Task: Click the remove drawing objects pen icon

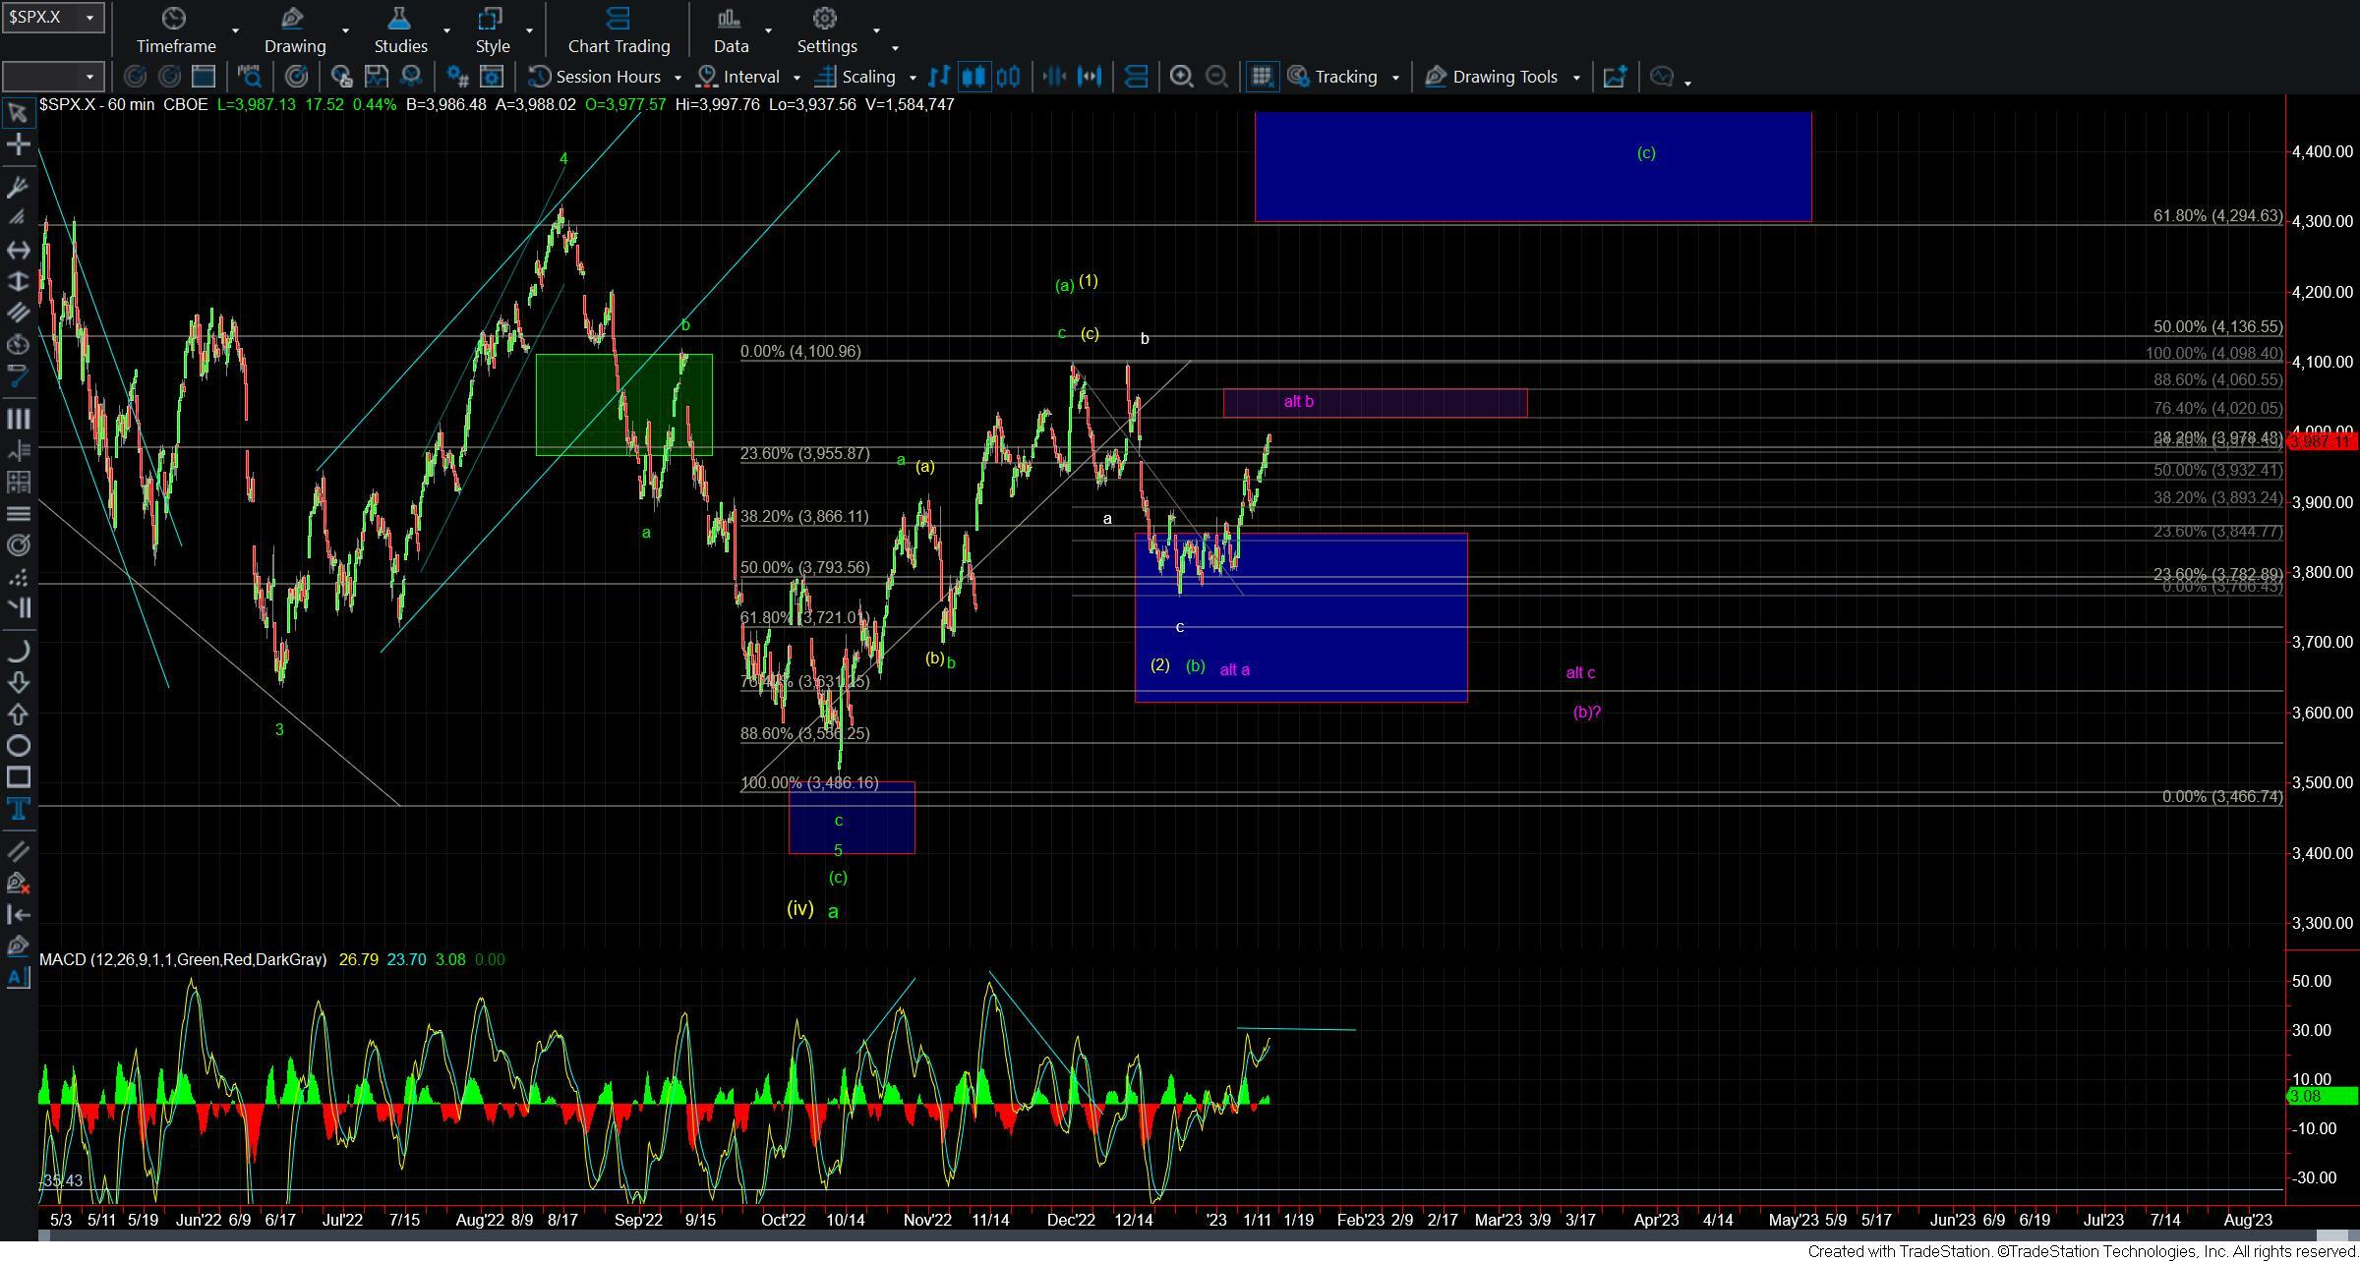Action: point(18,883)
